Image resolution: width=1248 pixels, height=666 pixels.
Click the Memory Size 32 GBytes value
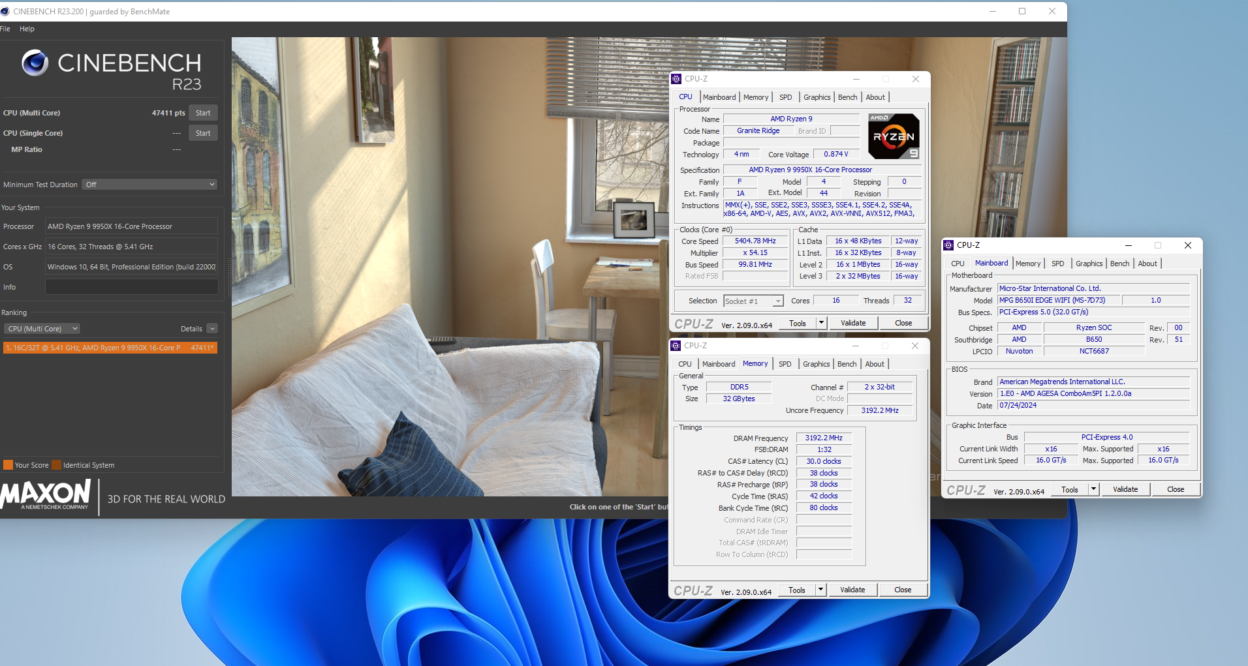tap(739, 399)
